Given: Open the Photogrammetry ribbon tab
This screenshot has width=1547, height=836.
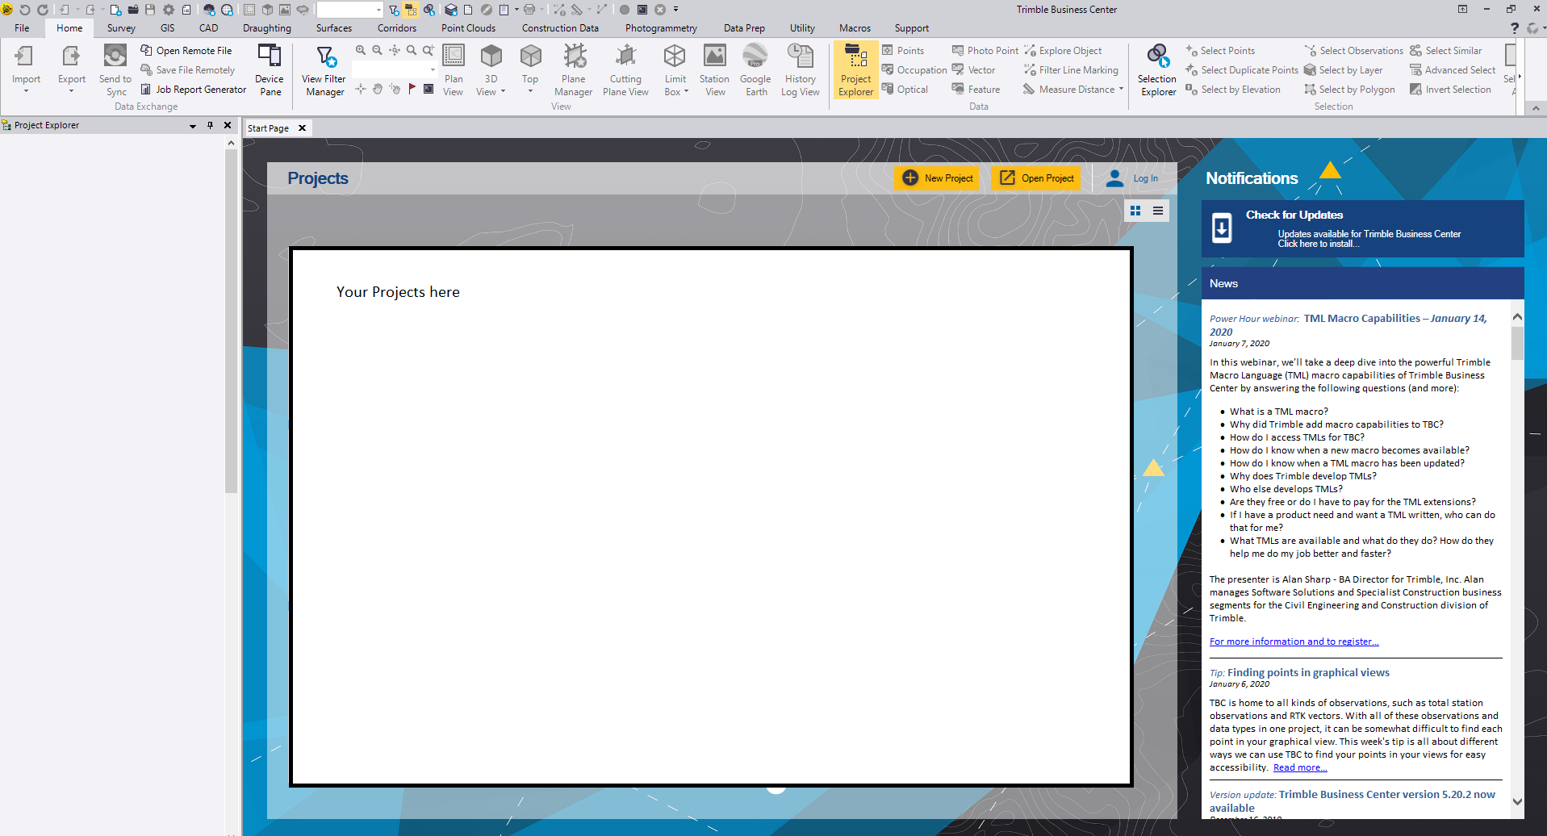Looking at the screenshot, I should [x=661, y=28].
